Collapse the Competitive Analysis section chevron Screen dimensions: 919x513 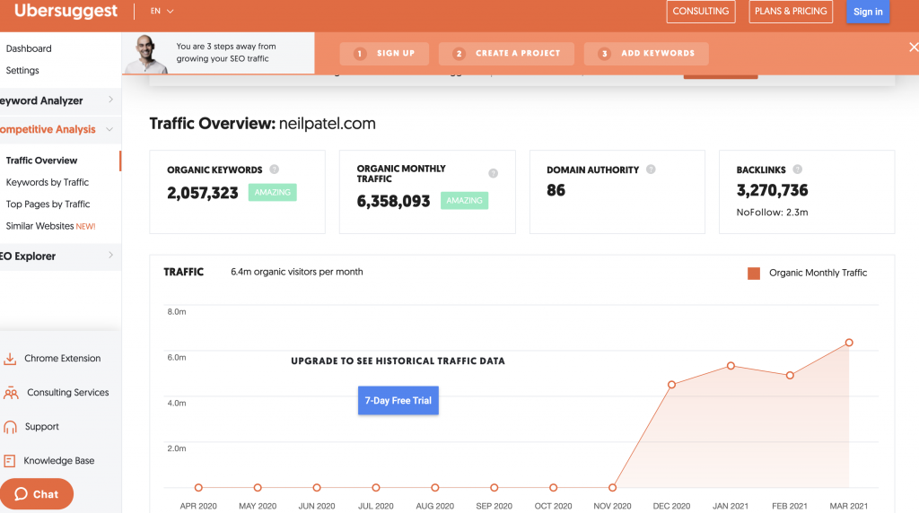click(x=109, y=129)
